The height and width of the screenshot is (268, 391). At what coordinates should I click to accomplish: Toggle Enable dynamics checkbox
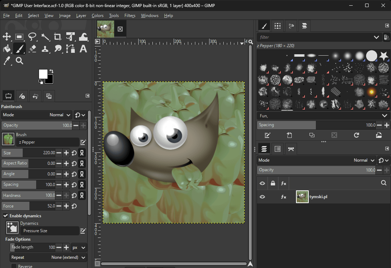click(5, 216)
